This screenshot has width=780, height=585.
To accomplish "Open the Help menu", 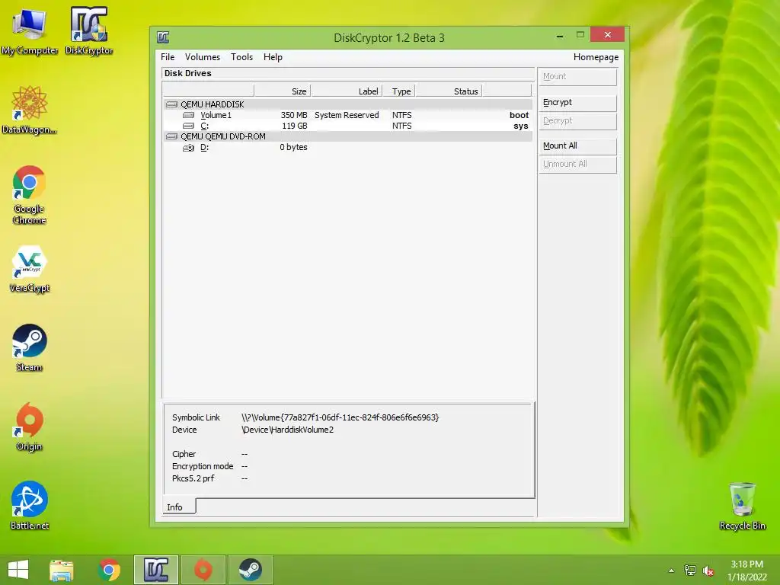I will click(273, 57).
